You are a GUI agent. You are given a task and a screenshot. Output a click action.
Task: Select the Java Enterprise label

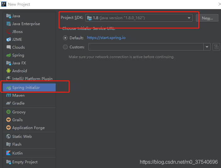click(26, 24)
